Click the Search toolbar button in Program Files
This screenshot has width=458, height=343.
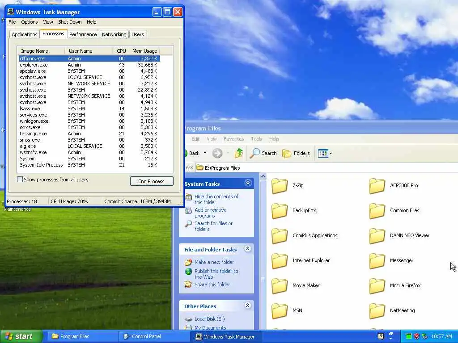point(263,153)
